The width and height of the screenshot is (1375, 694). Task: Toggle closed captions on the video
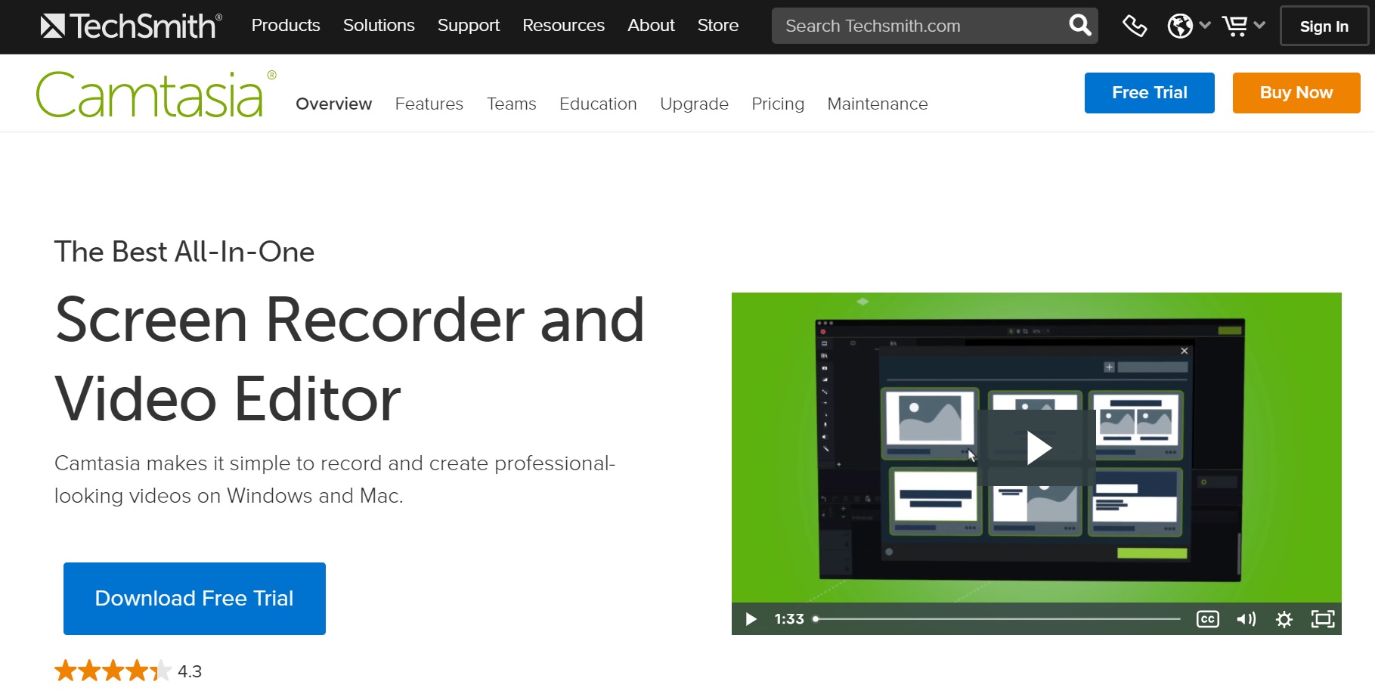[x=1208, y=619]
